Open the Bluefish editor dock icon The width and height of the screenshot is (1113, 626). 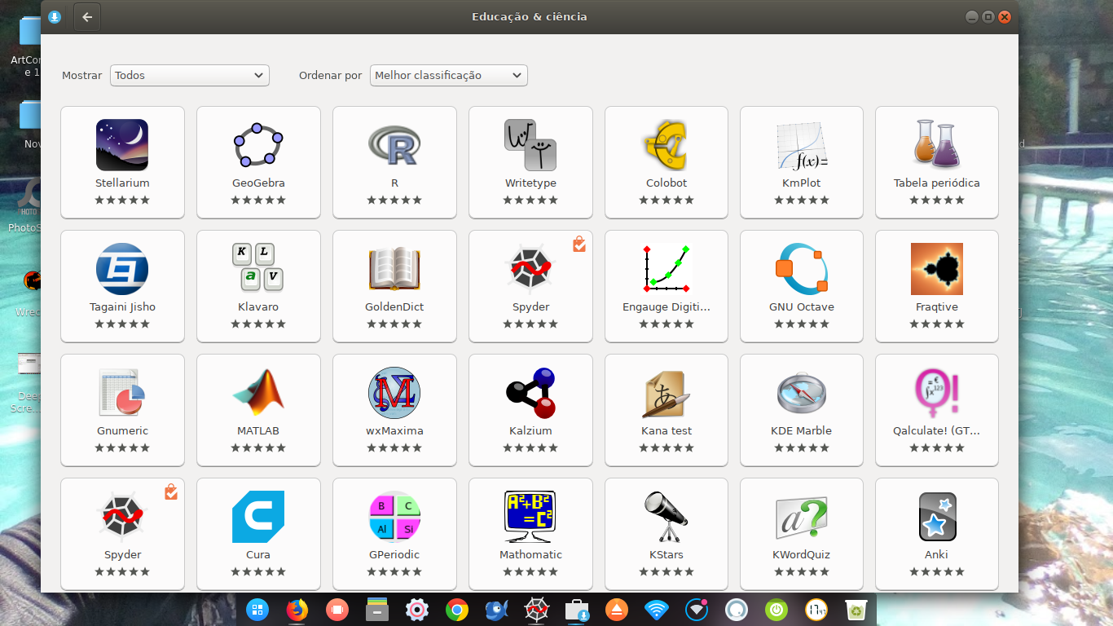click(x=496, y=610)
